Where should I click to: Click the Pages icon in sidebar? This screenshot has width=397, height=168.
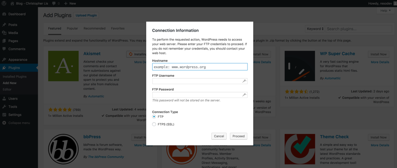4,41
